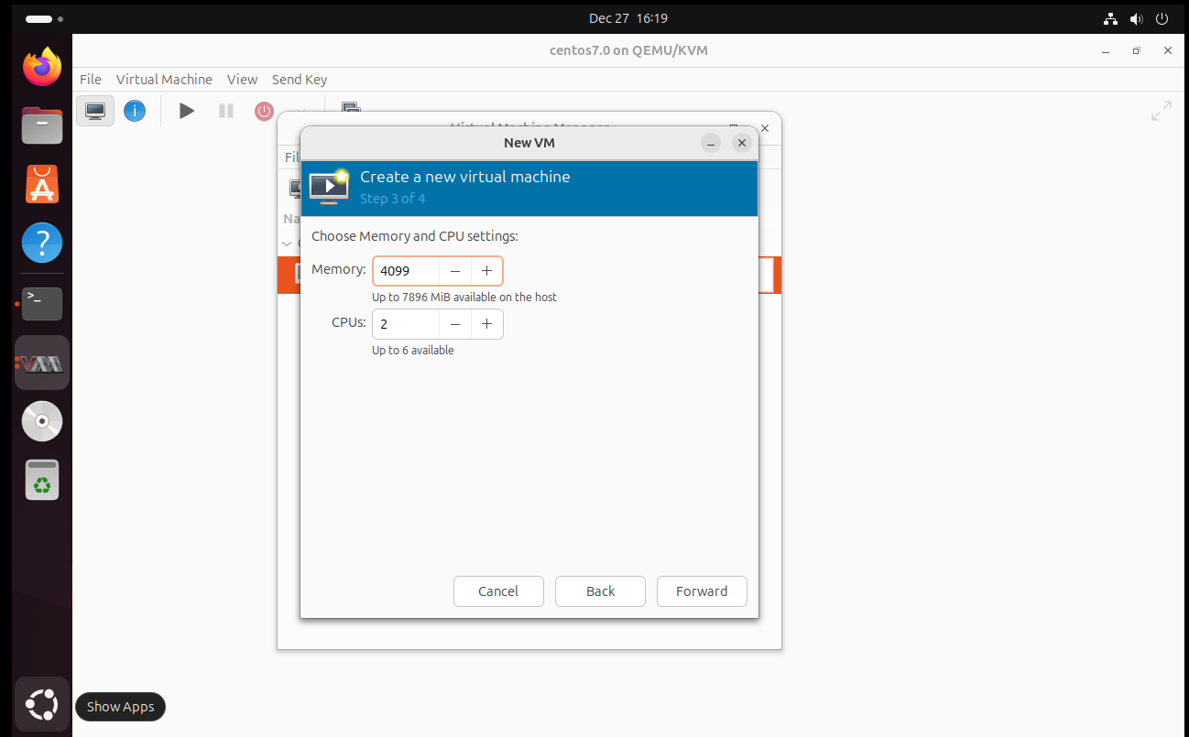This screenshot has width=1189, height=737.
Task: Open network status in system tray
Action: 1111,18
